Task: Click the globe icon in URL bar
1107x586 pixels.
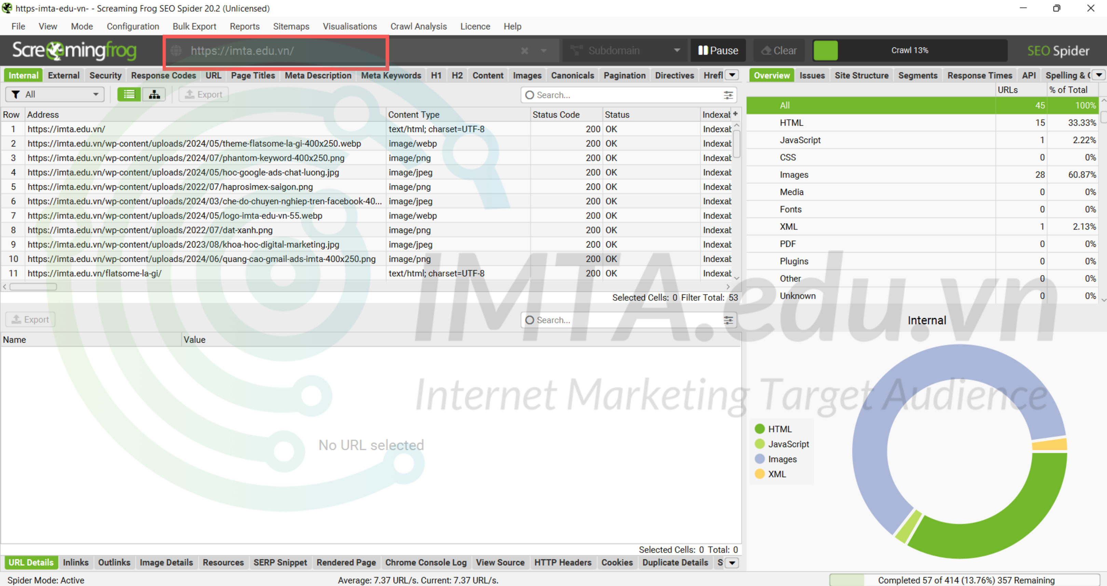Action: 176,51
